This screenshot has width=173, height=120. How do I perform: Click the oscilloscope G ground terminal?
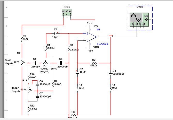pos(146,16)
